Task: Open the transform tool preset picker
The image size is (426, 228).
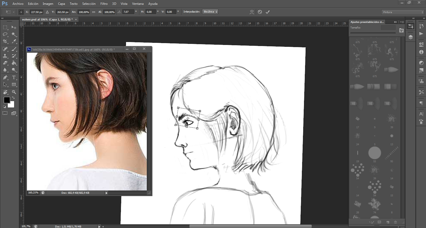Action: pyautogui.click(x=10, y=12)
